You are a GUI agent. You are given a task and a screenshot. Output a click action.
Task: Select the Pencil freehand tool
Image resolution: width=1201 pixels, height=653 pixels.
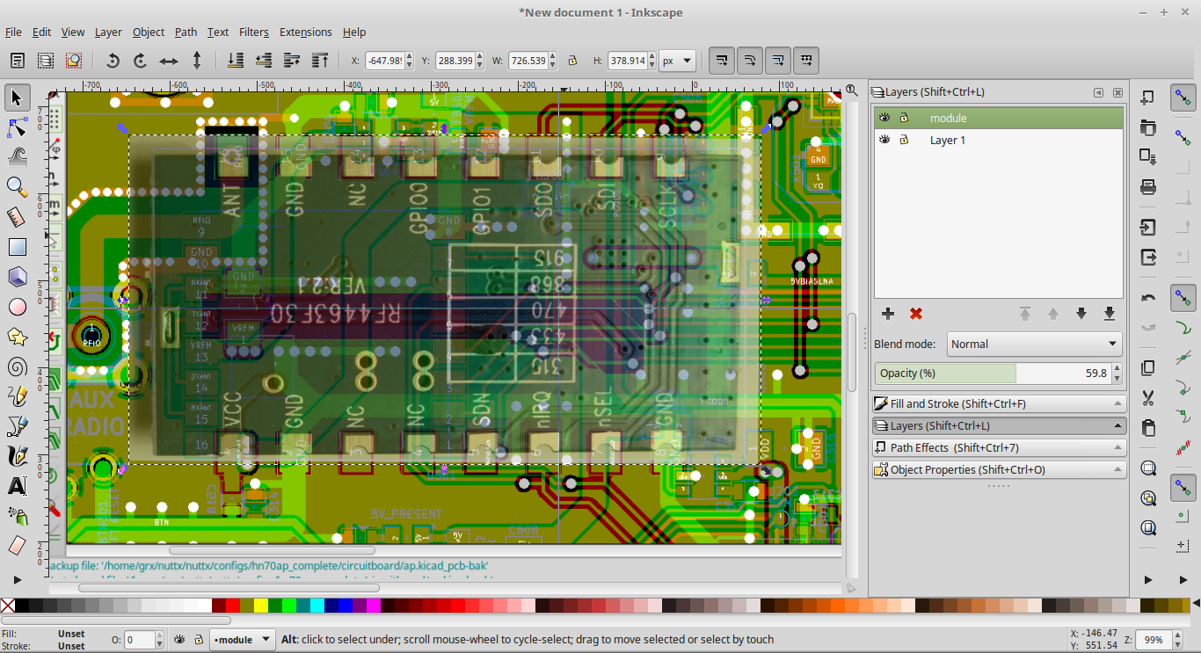[x=17, y=396]
